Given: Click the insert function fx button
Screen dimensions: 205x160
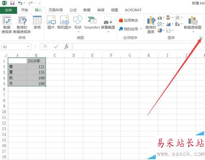Looking at the screenshot, I should pyautogui.click(x=66, y=46).
